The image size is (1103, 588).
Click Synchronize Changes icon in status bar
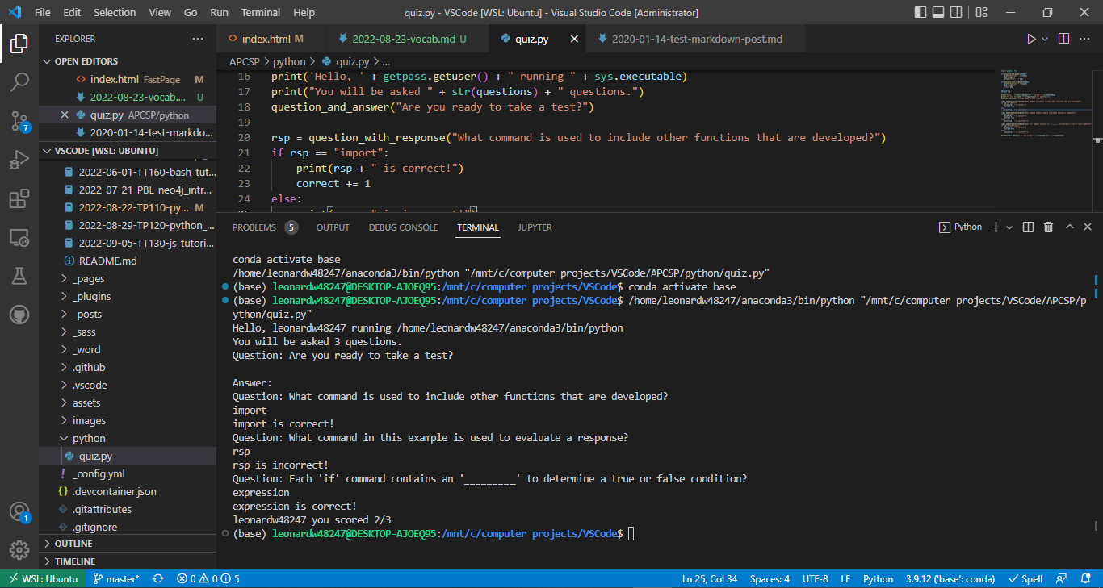tap(157, 578)
